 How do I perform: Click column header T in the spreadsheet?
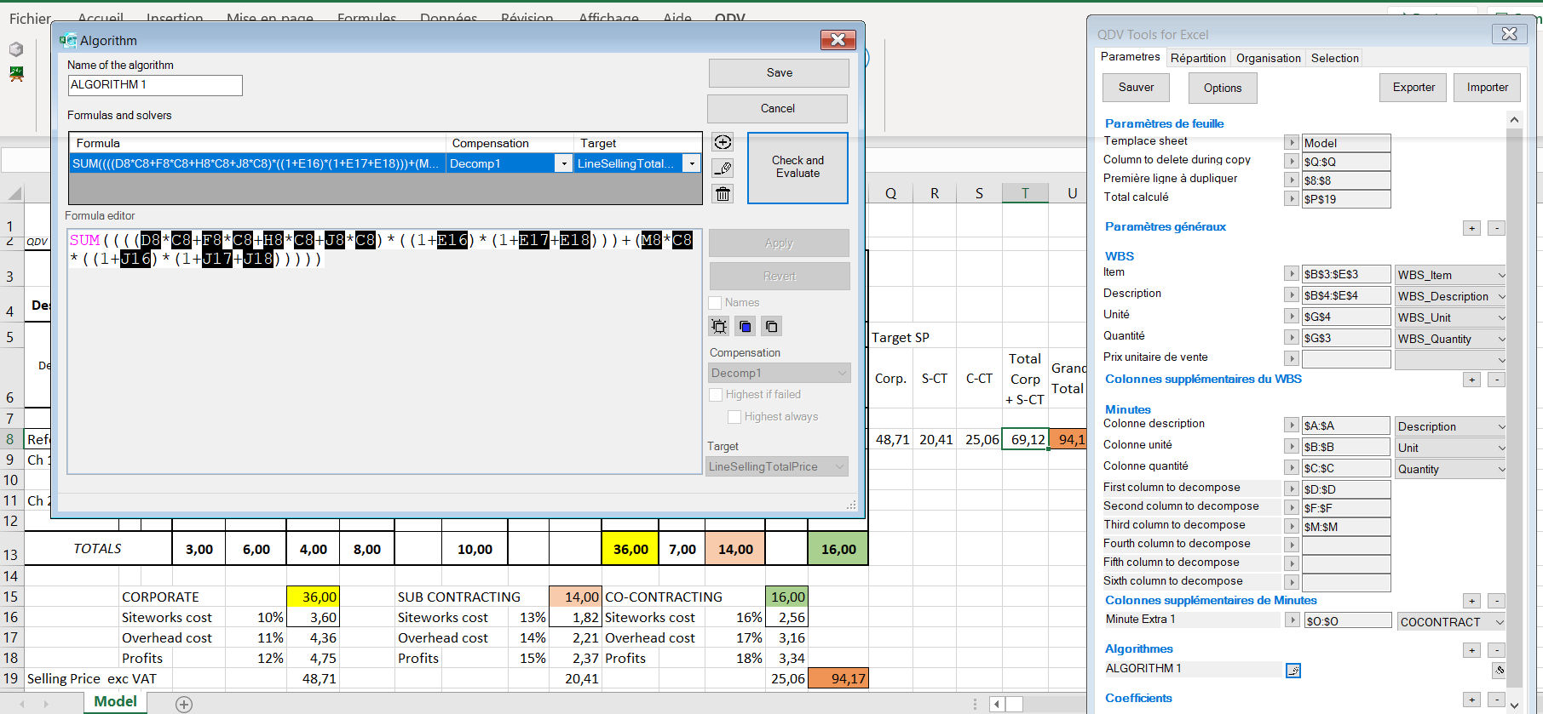(x=1025, y=193)
